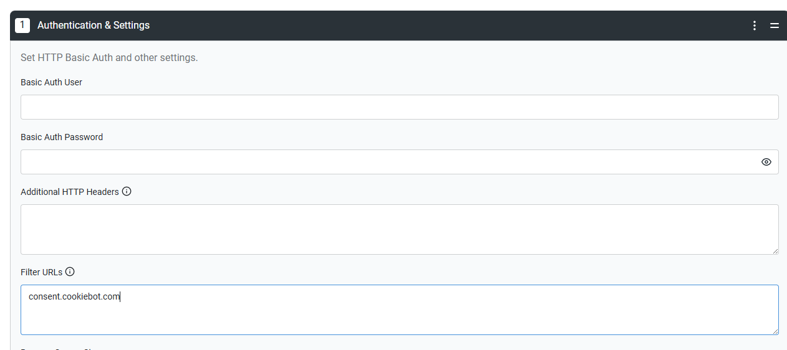Grab the resize handle of Additional HTTP Headers box

[x=775, y=251]
